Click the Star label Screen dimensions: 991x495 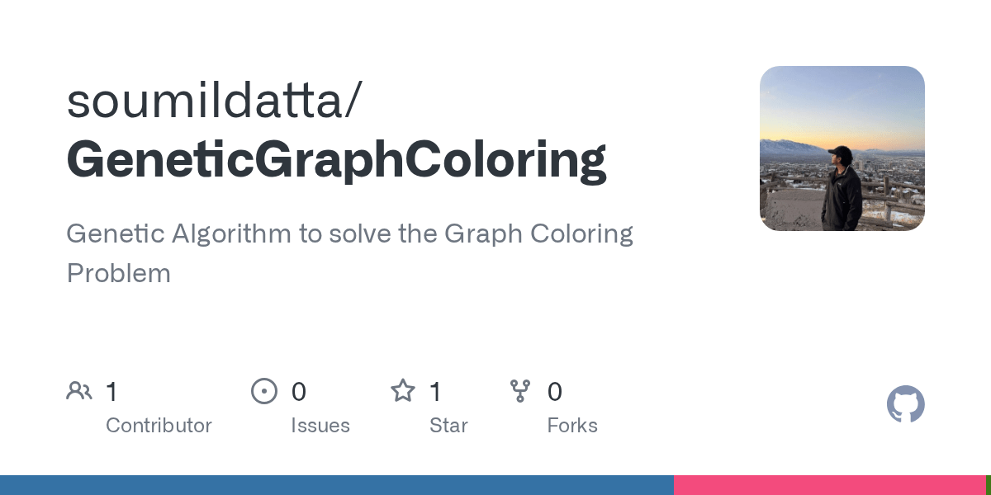click(x=448, y=426)
